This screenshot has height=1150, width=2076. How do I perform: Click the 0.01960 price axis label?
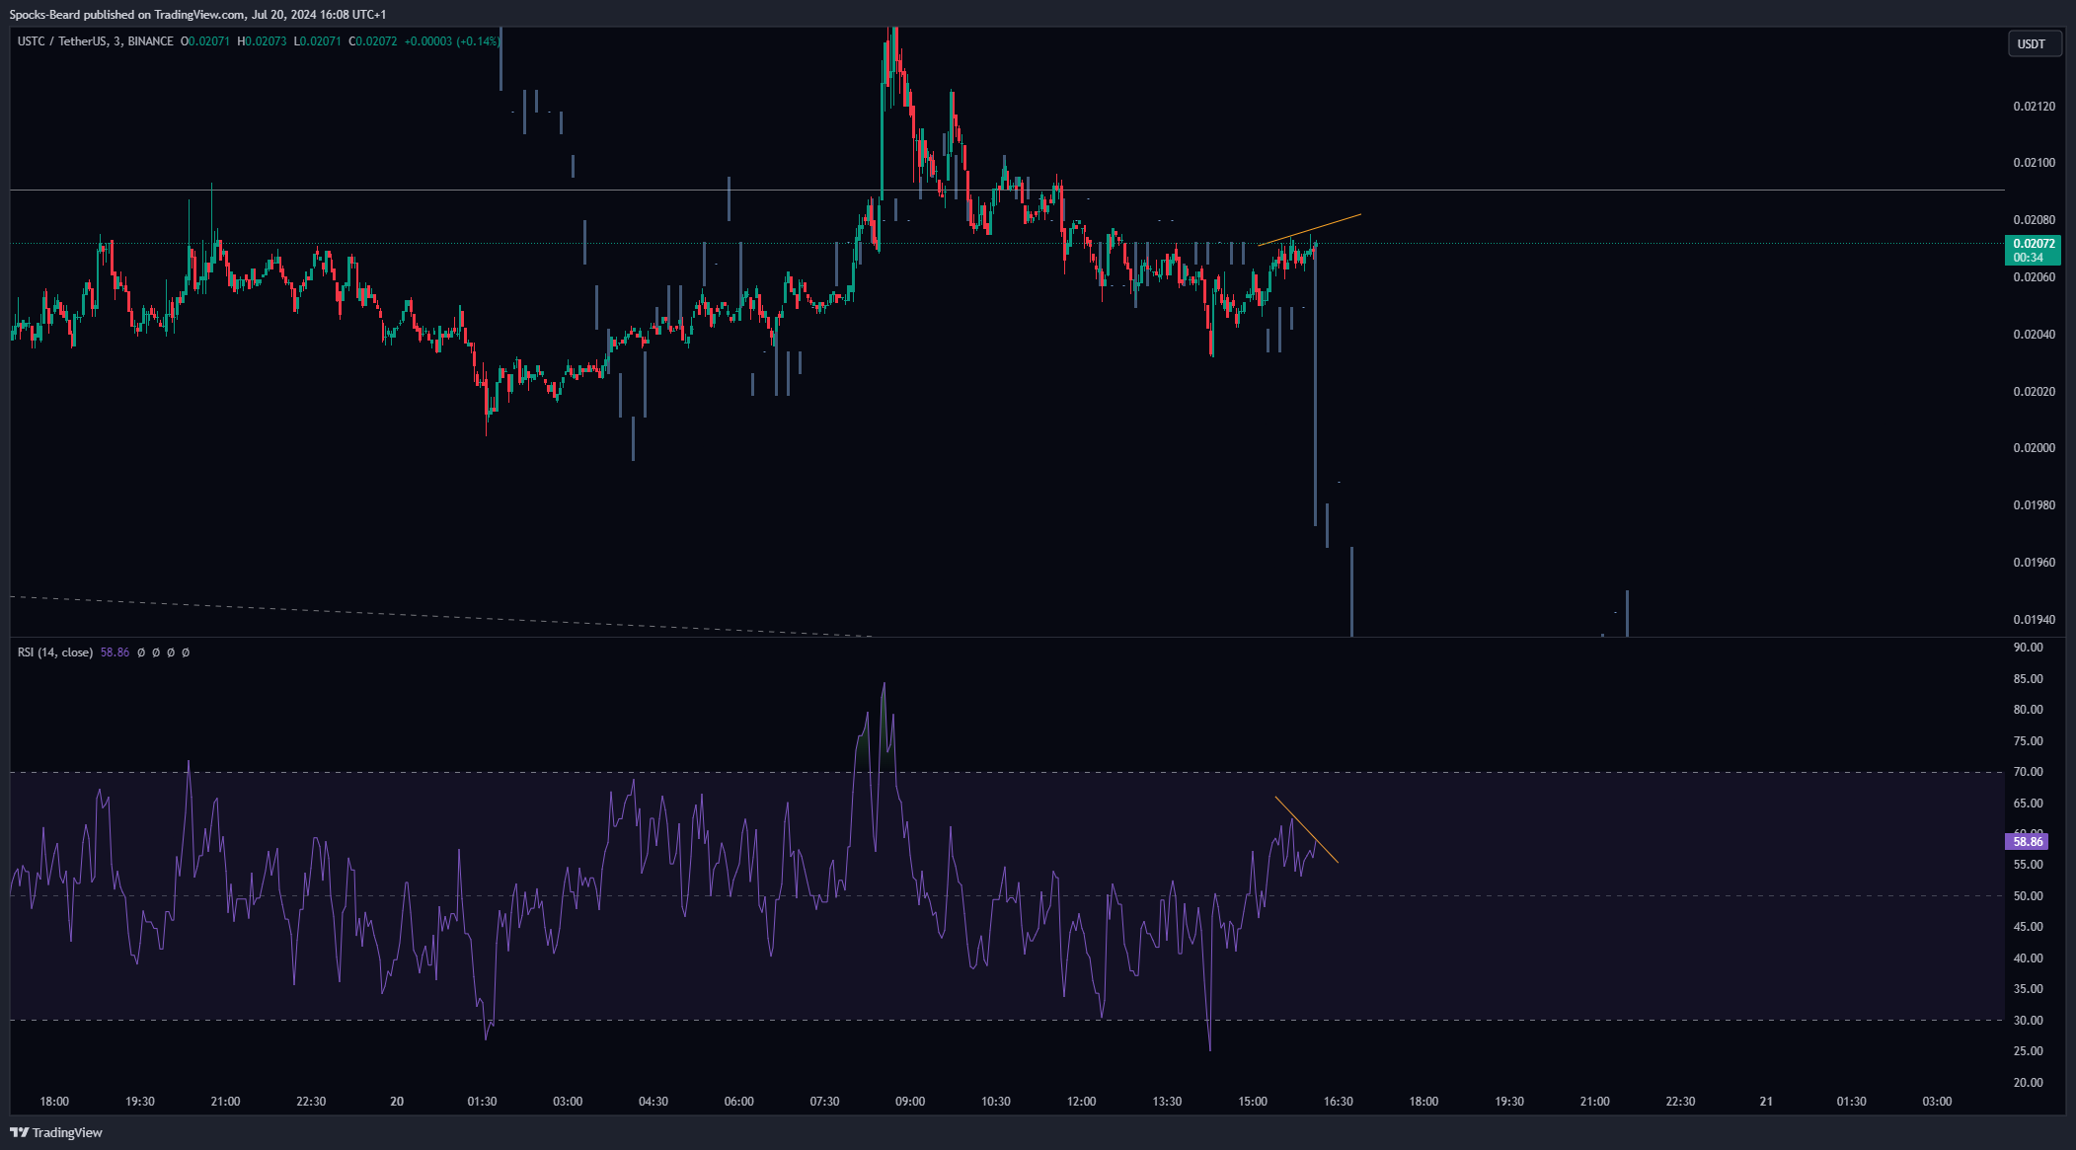click(2034, 563)
